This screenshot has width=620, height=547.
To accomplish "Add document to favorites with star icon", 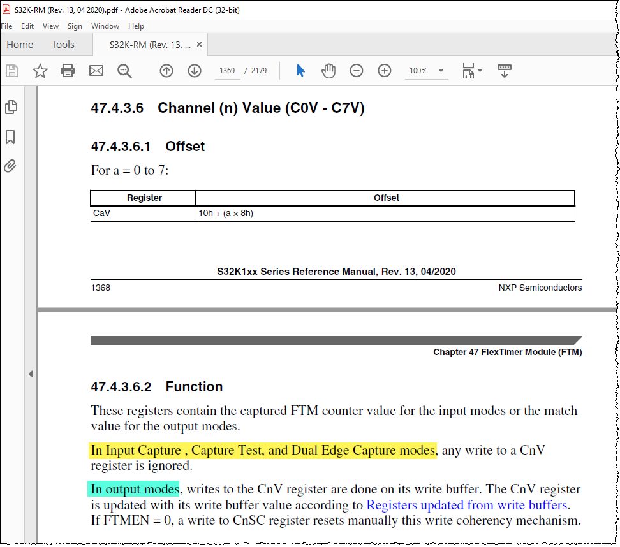I will pos(40,71).
